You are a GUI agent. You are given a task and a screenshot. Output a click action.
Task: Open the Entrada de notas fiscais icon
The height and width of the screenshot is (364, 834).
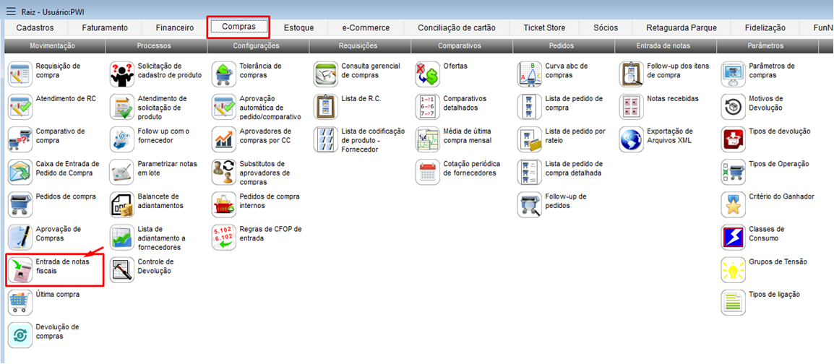(20, 270)
